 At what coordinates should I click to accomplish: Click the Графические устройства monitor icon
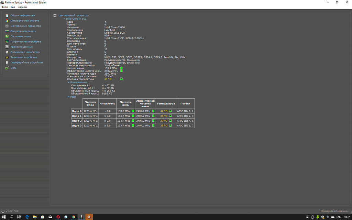(x=7, y=42)
